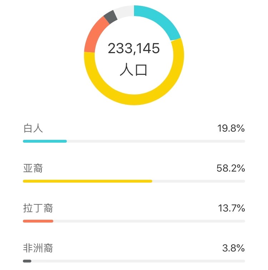Click the cyan 白人 progress bar
268x270 pixels.
[45, 141]
